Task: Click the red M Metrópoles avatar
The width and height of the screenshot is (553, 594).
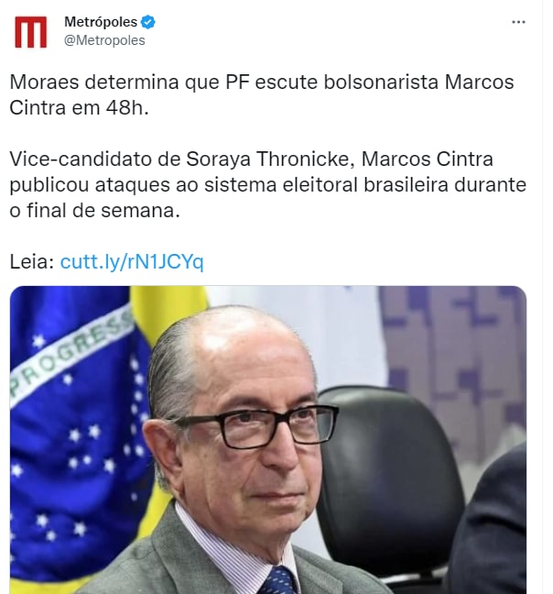Action: [x=30, y=32]
